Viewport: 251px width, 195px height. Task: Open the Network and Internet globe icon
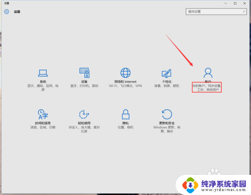pos(125,73)
